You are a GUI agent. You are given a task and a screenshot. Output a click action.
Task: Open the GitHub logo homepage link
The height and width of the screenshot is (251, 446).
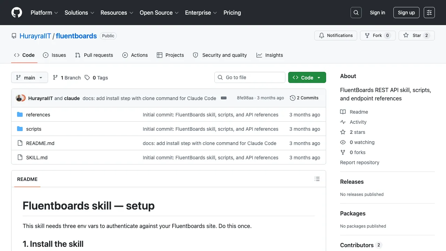(17, 13)
